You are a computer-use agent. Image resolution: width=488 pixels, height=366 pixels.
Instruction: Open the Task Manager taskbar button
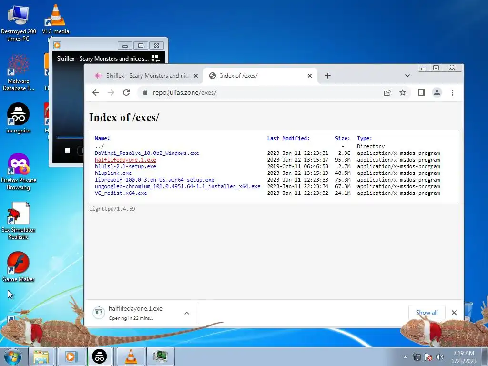tap(161, 356)
